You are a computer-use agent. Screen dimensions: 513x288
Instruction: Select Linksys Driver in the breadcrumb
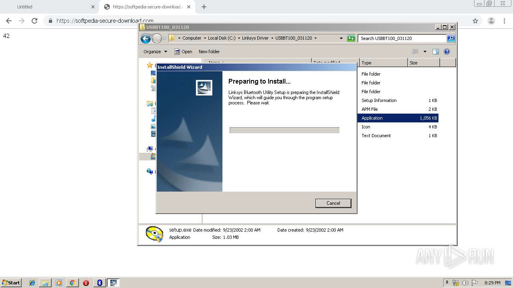pyautogui.click(x=255, y=38)
